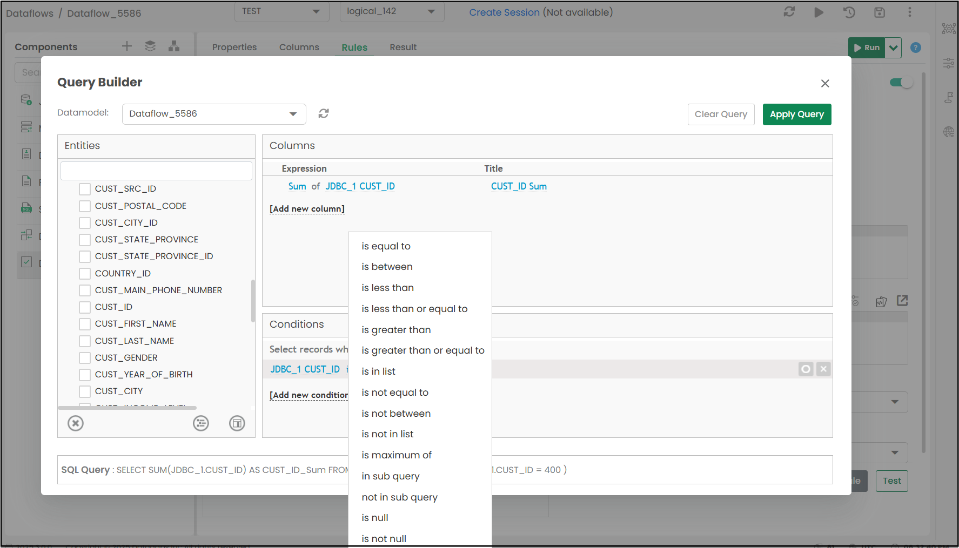Open the vertical three-dot menu

pos(910,12)
